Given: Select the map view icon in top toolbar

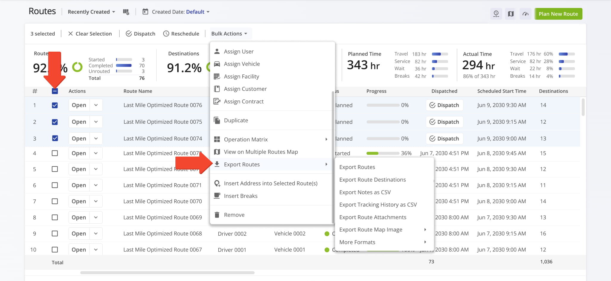Looking at the screenshot, I should pos(510,14).
